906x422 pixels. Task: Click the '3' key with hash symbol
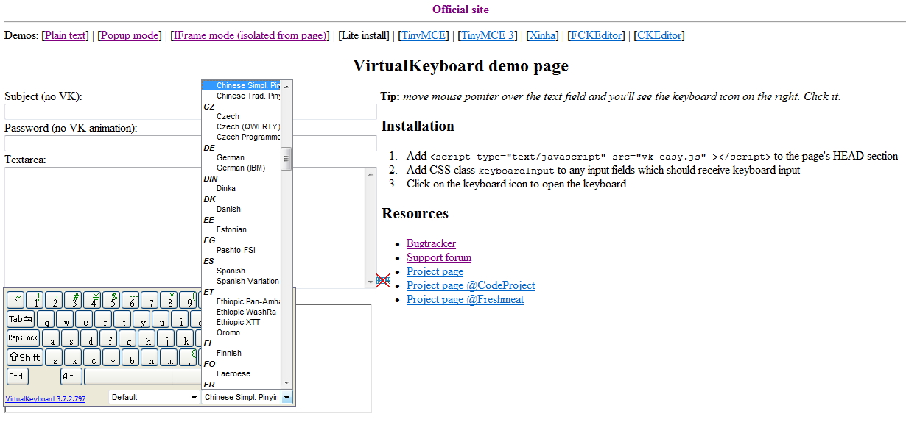point(73,300)
